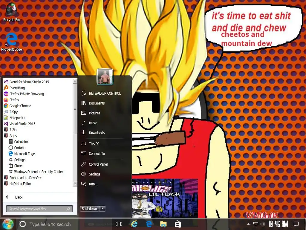
Task: Expand the Embarcadero Dev-C++ folder
Action: [23, 178]
